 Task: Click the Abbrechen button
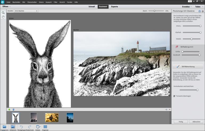196,122
